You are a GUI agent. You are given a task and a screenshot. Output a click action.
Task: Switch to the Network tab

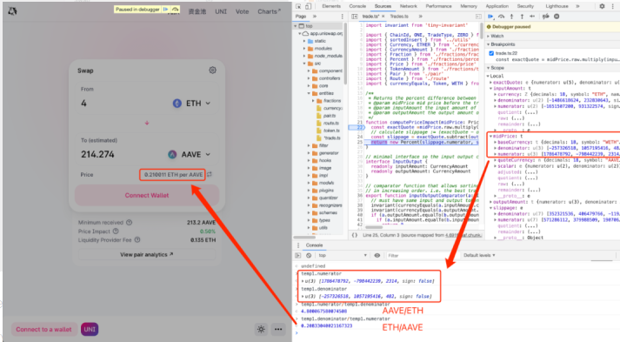click(409, 6)
